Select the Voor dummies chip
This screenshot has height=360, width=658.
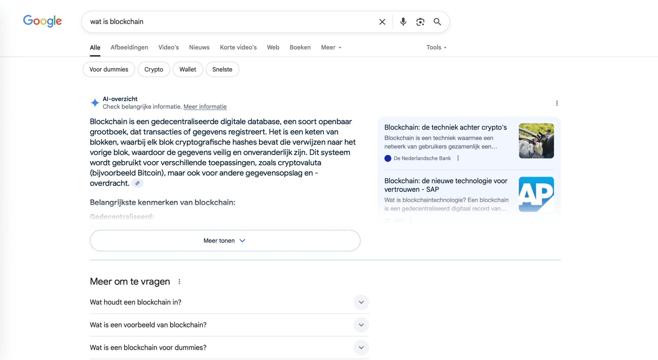click(109, 69)
